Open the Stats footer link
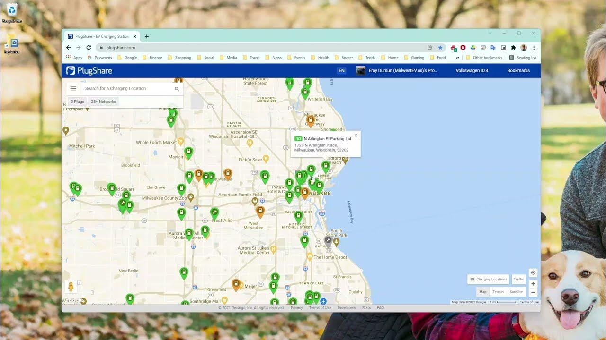Screen dimensions: 606x340 coord(366,308)
